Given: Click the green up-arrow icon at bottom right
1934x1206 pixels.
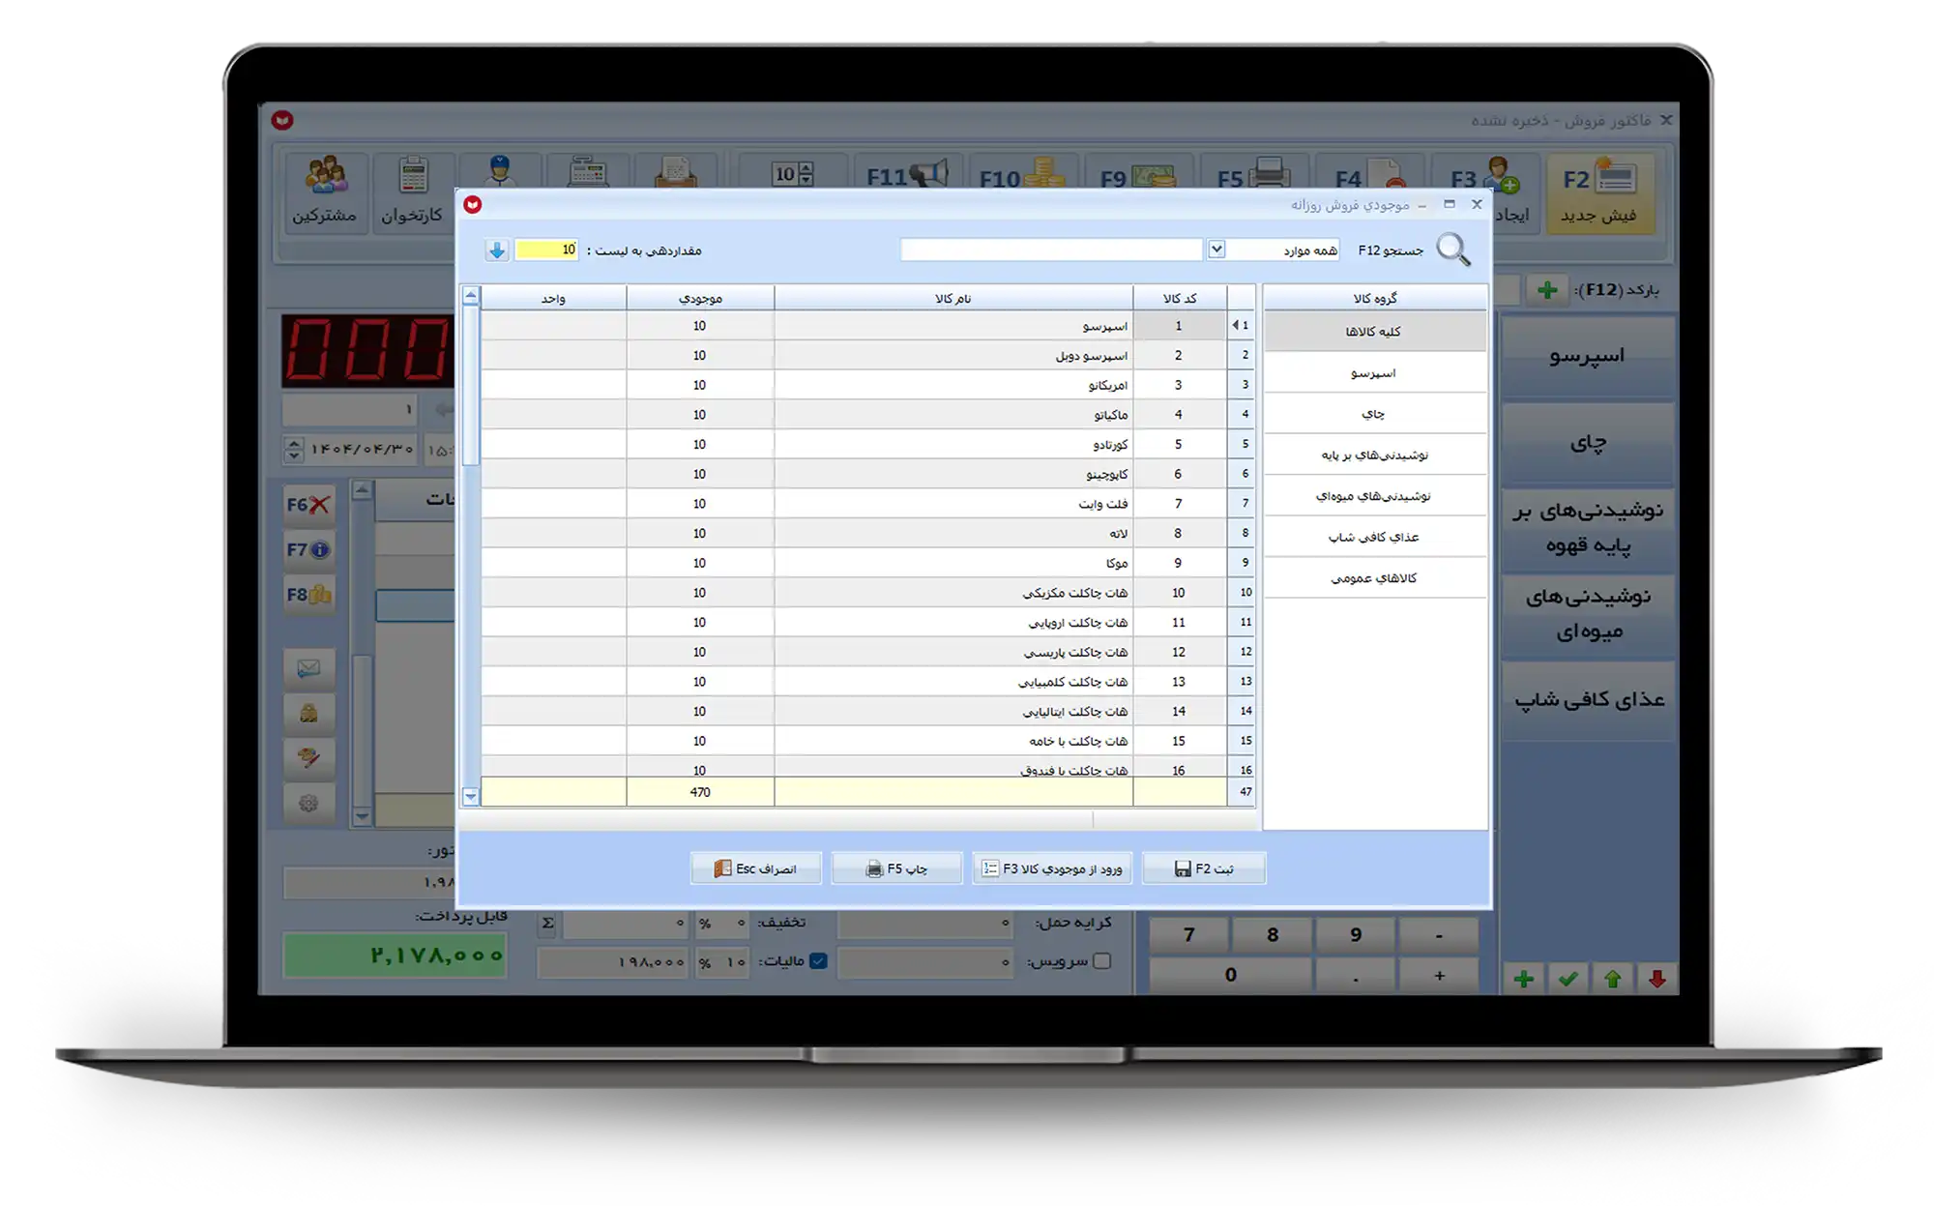Looking at the screenshot, I should pyautogui.click(x=1612, y=979).
